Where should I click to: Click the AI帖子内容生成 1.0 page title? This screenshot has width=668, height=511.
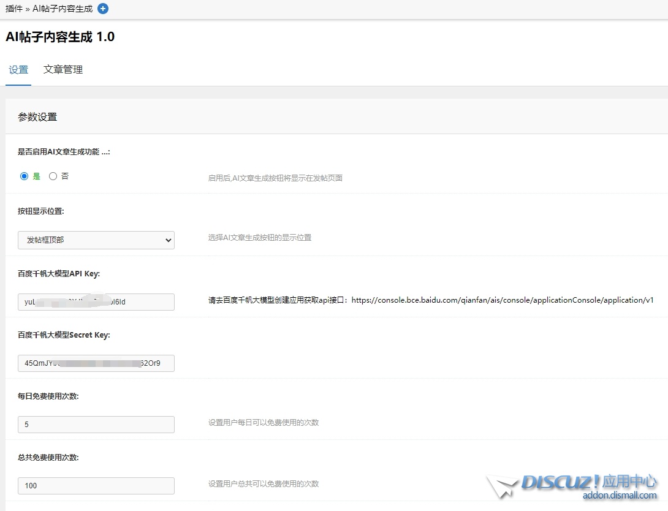coord(60,37)
